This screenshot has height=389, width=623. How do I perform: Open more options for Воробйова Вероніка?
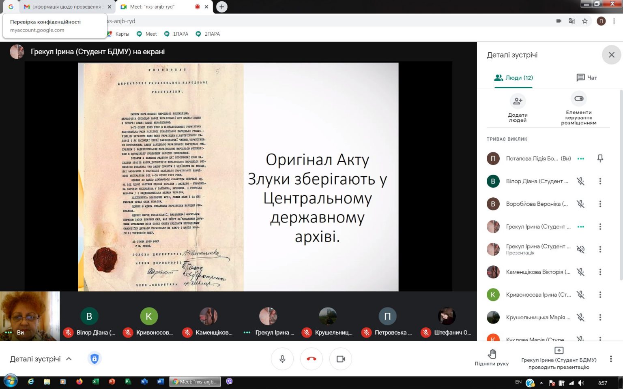[600, 204]
